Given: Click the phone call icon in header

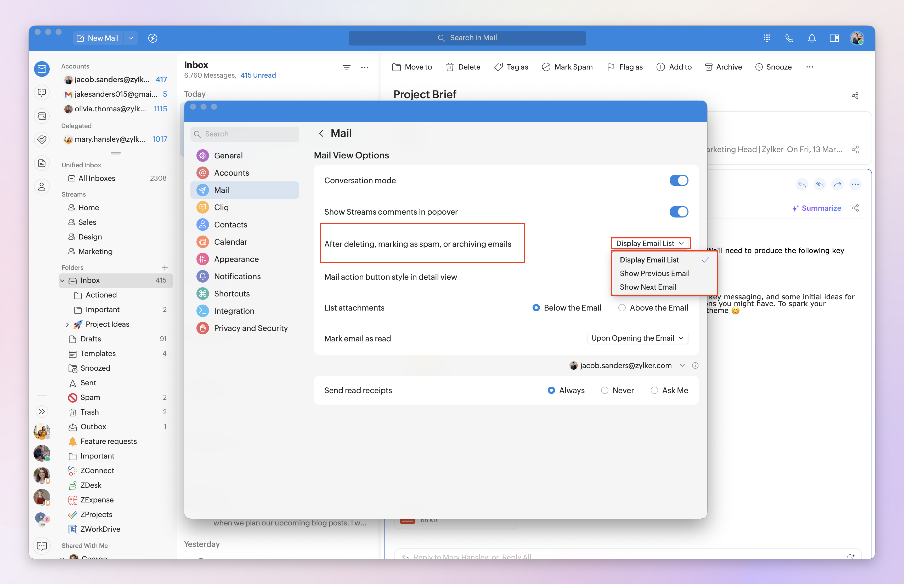Looking at the screenshot, I should 789,38.
